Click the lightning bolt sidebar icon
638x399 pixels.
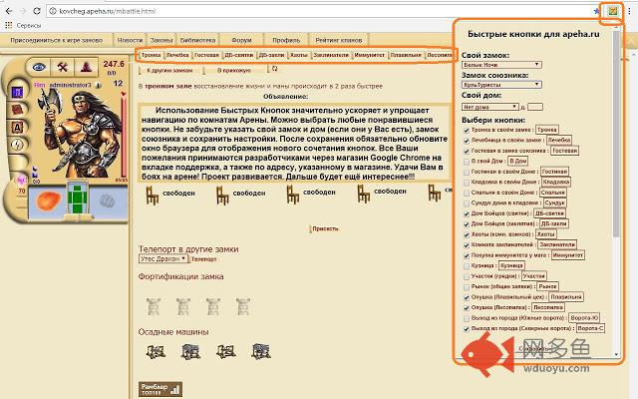tap(17, 145)
